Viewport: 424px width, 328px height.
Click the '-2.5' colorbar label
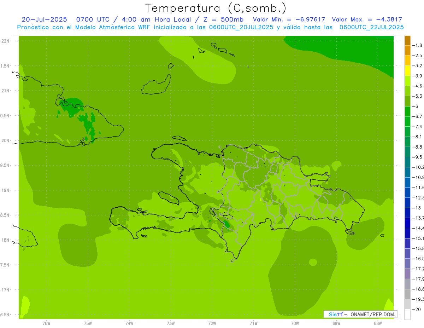(x=418, y=56)
